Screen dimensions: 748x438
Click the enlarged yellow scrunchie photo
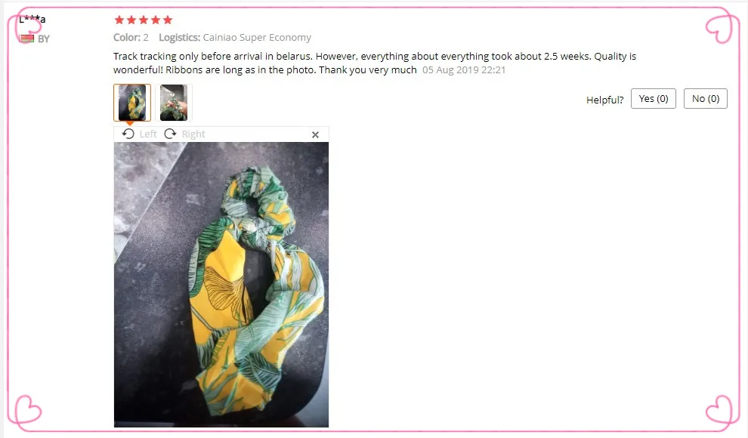221,285
